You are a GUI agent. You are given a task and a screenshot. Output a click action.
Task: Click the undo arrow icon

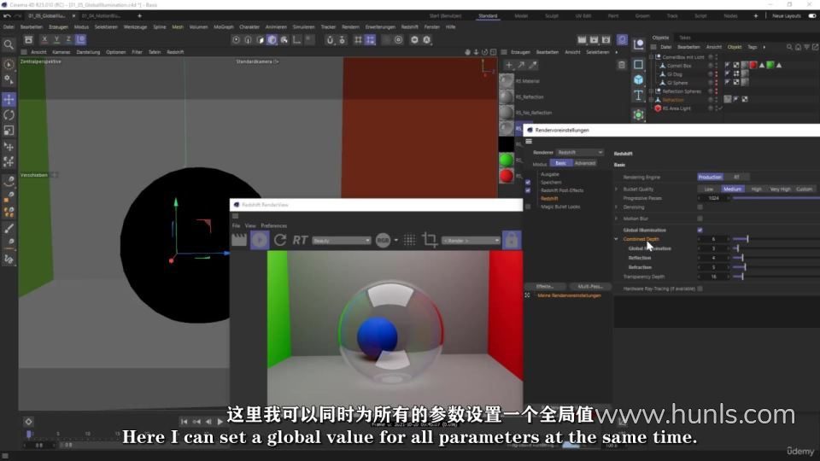tap(7, 16)
